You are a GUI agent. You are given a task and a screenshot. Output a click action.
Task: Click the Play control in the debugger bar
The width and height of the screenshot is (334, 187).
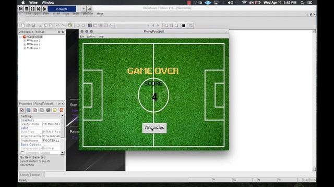(x=44, y=9)
